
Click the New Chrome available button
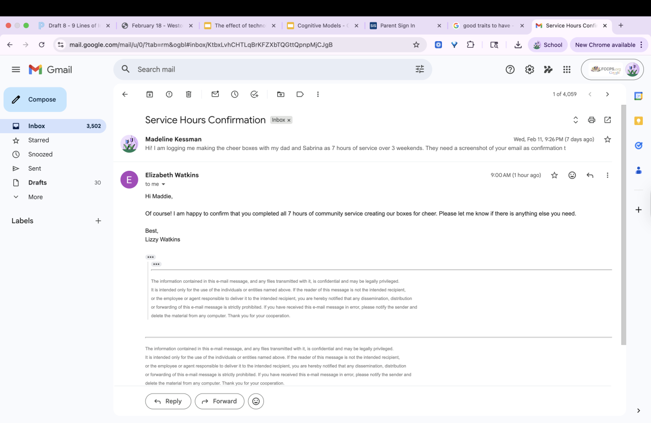click(x=608, y=45)
